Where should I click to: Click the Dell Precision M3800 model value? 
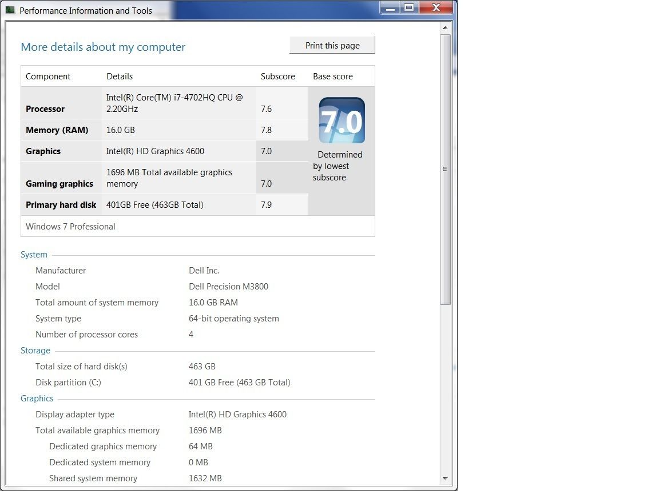click(x=228, y=287)
